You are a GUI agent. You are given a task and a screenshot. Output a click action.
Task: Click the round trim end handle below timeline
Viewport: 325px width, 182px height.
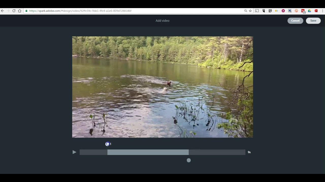(x=189, y=160)
